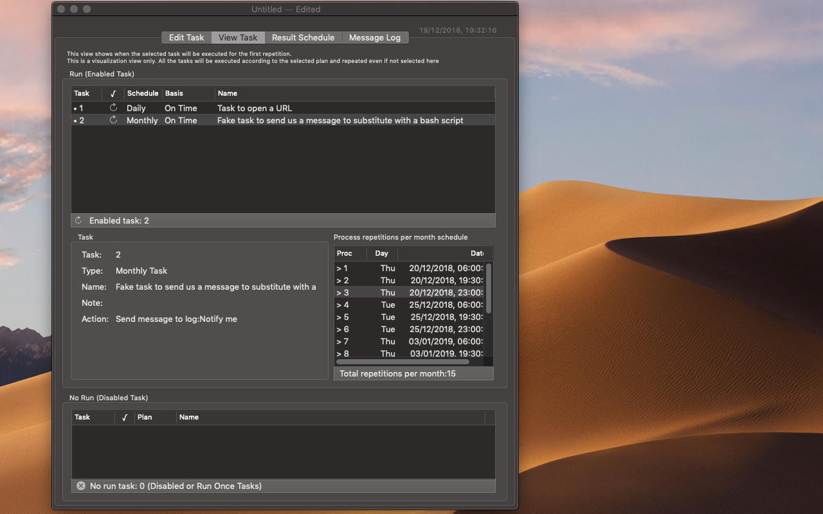This screenshot has height=514, width=823.
Task: Click vertical scrollbar of repetitions list
Action: coord(489,288)
